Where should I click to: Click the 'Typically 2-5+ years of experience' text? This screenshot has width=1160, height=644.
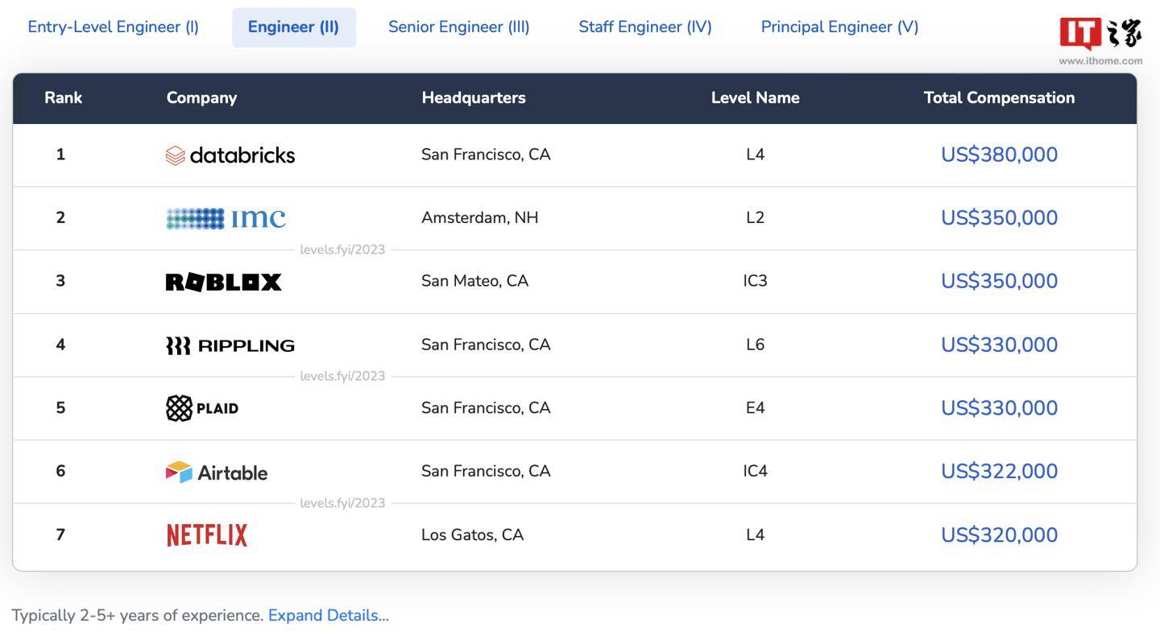(x=137, y=615)
